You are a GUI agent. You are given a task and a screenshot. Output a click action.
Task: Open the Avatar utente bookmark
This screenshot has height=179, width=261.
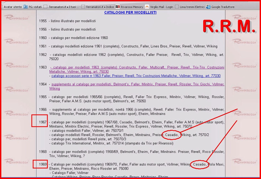click(13, 7)
